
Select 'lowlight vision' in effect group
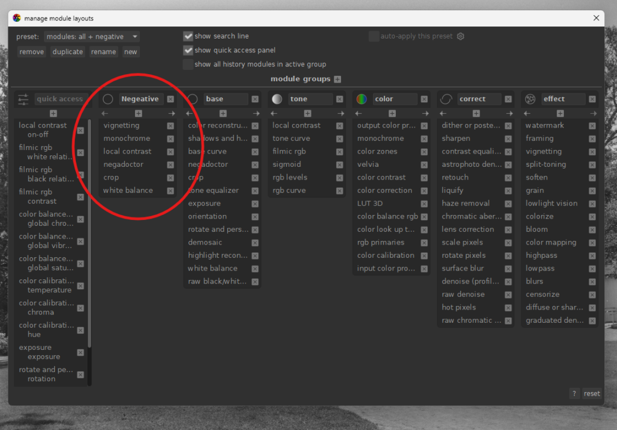(x=551, y=204)
